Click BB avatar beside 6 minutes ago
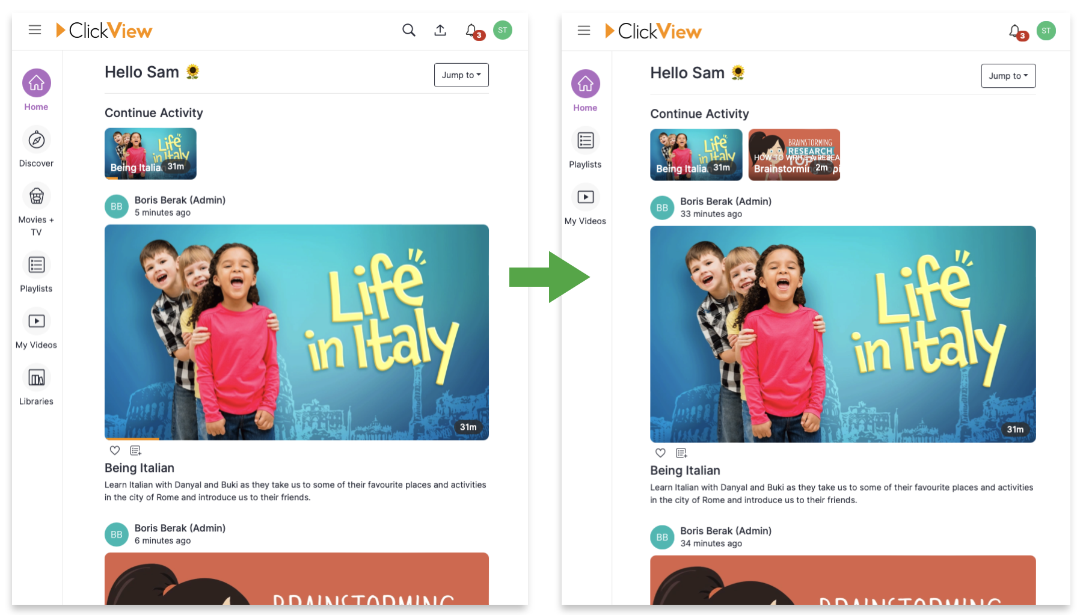This screenshot has width=1083, height=615. 117,534
